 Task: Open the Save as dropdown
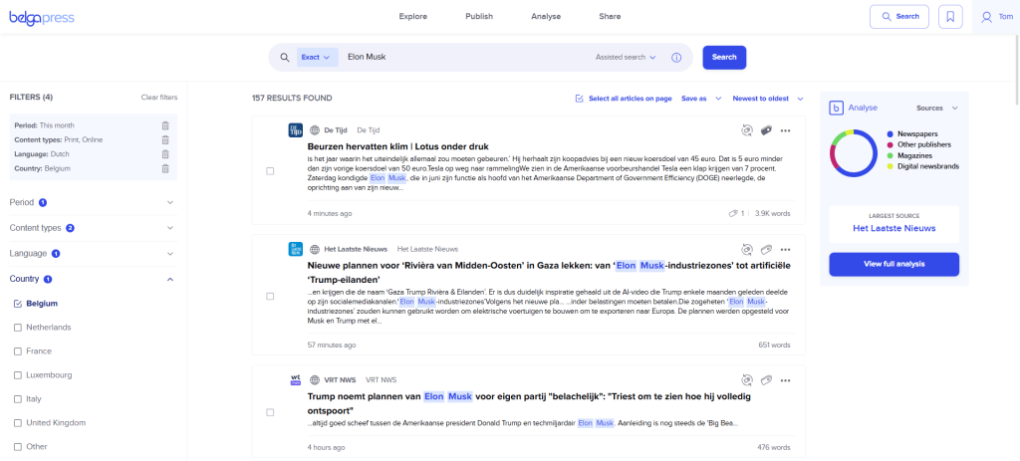click(x=701, y=99)
